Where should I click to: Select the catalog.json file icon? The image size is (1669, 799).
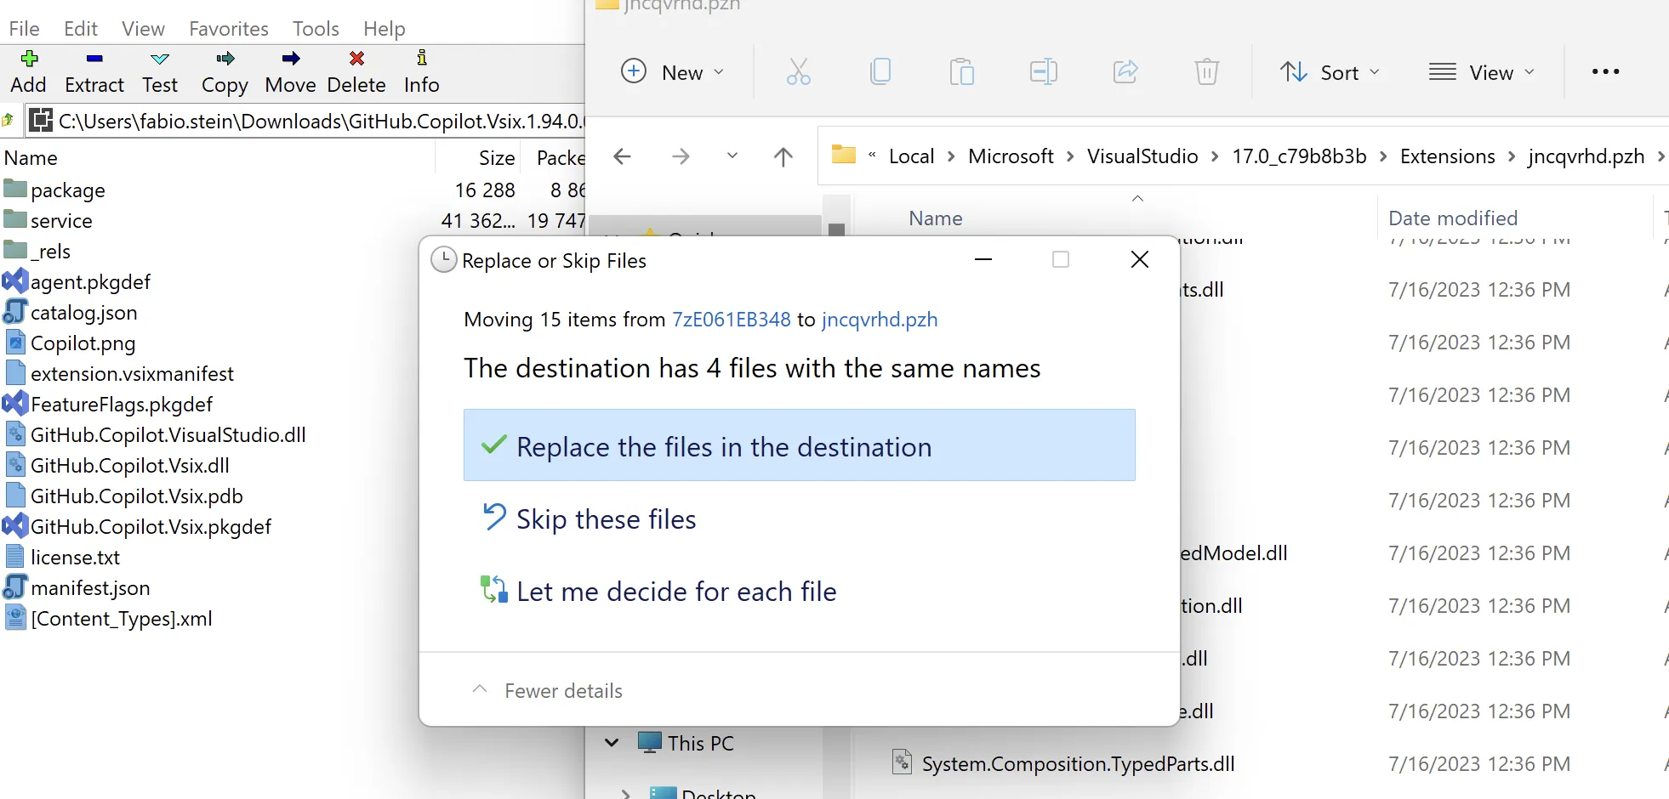coord(15,311)
